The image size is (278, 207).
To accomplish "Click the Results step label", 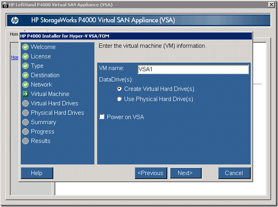I will pyautogui.click(x=41, y=141).
